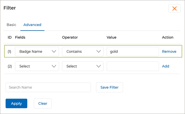185x114 pixels.
Task: Click the Operator column header
Action: (70, 37)
